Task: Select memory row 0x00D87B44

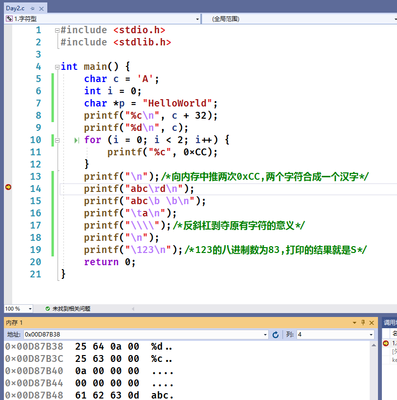Action: point(89,383)
